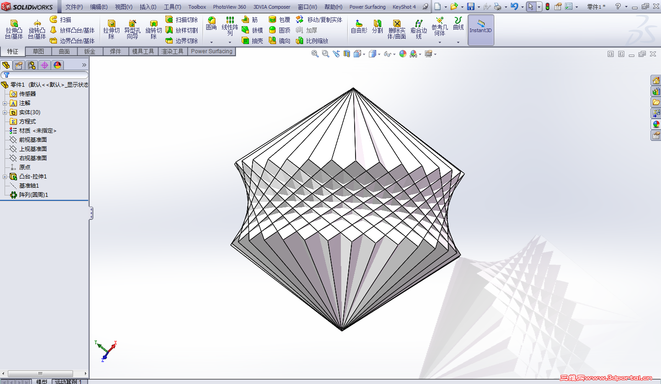The image size is (661, 384).
Task: Open the Linear Pattern (线性阵列) dropdown arrow
Action: tap(230, 42)
